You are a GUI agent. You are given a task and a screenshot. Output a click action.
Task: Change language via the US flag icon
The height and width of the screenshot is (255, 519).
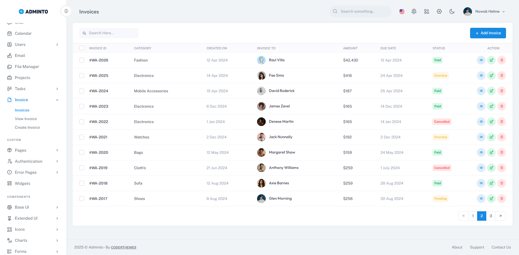402,11
